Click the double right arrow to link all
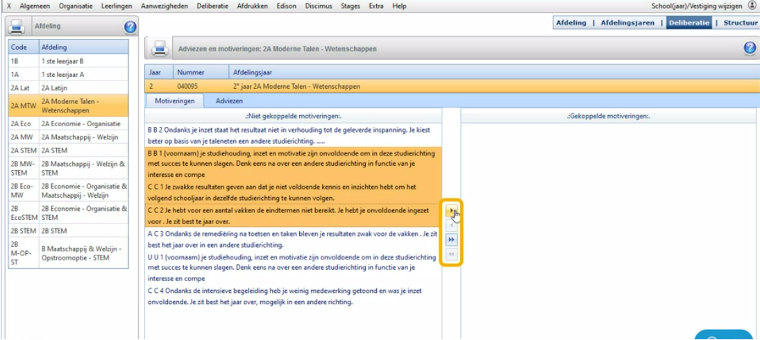Image resolution: width=760 pixels, height=340 pixels. click(x=451, y=239)
